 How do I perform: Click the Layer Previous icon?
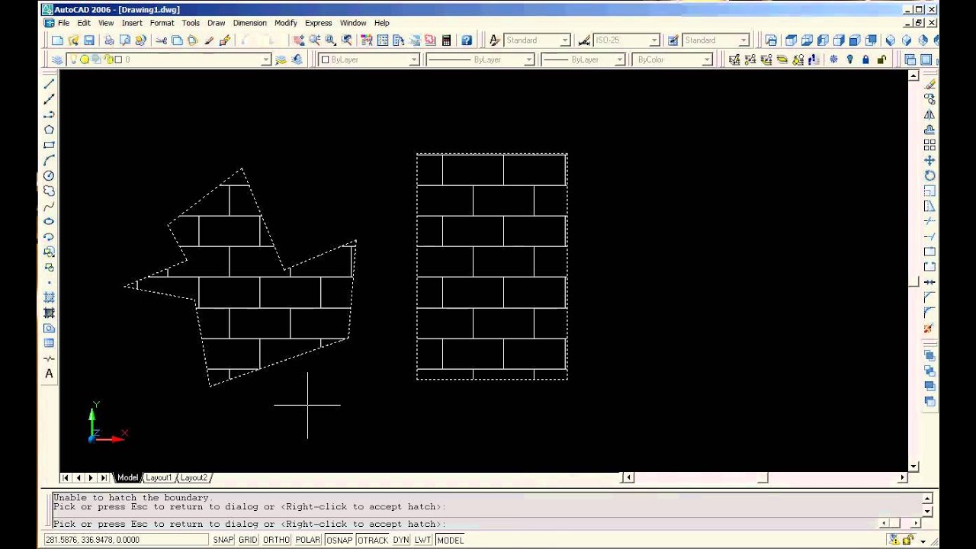(297, 59)
